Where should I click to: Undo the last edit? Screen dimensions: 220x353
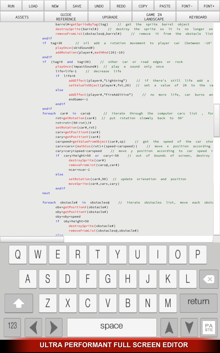click(x=99, y=6)
